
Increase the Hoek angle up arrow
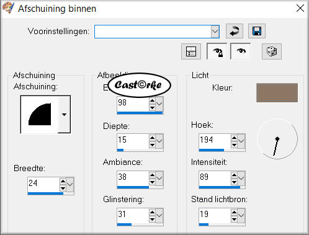(234, 138)
